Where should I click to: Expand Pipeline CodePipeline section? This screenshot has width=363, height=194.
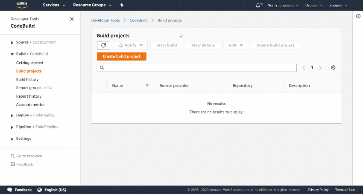(x=12, y=127)
